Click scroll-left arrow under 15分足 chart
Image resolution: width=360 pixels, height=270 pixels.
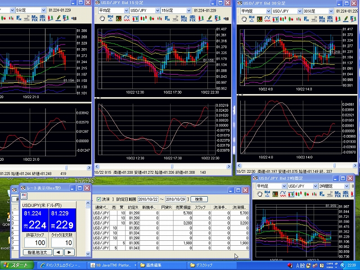coord(97,166)
